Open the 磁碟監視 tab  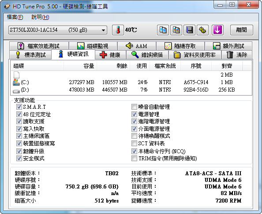(x=93, y=46)
